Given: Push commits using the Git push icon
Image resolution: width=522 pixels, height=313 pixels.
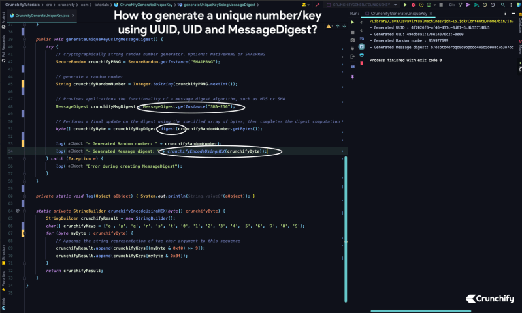Looking at the screenshot, I should click(476, 5).
